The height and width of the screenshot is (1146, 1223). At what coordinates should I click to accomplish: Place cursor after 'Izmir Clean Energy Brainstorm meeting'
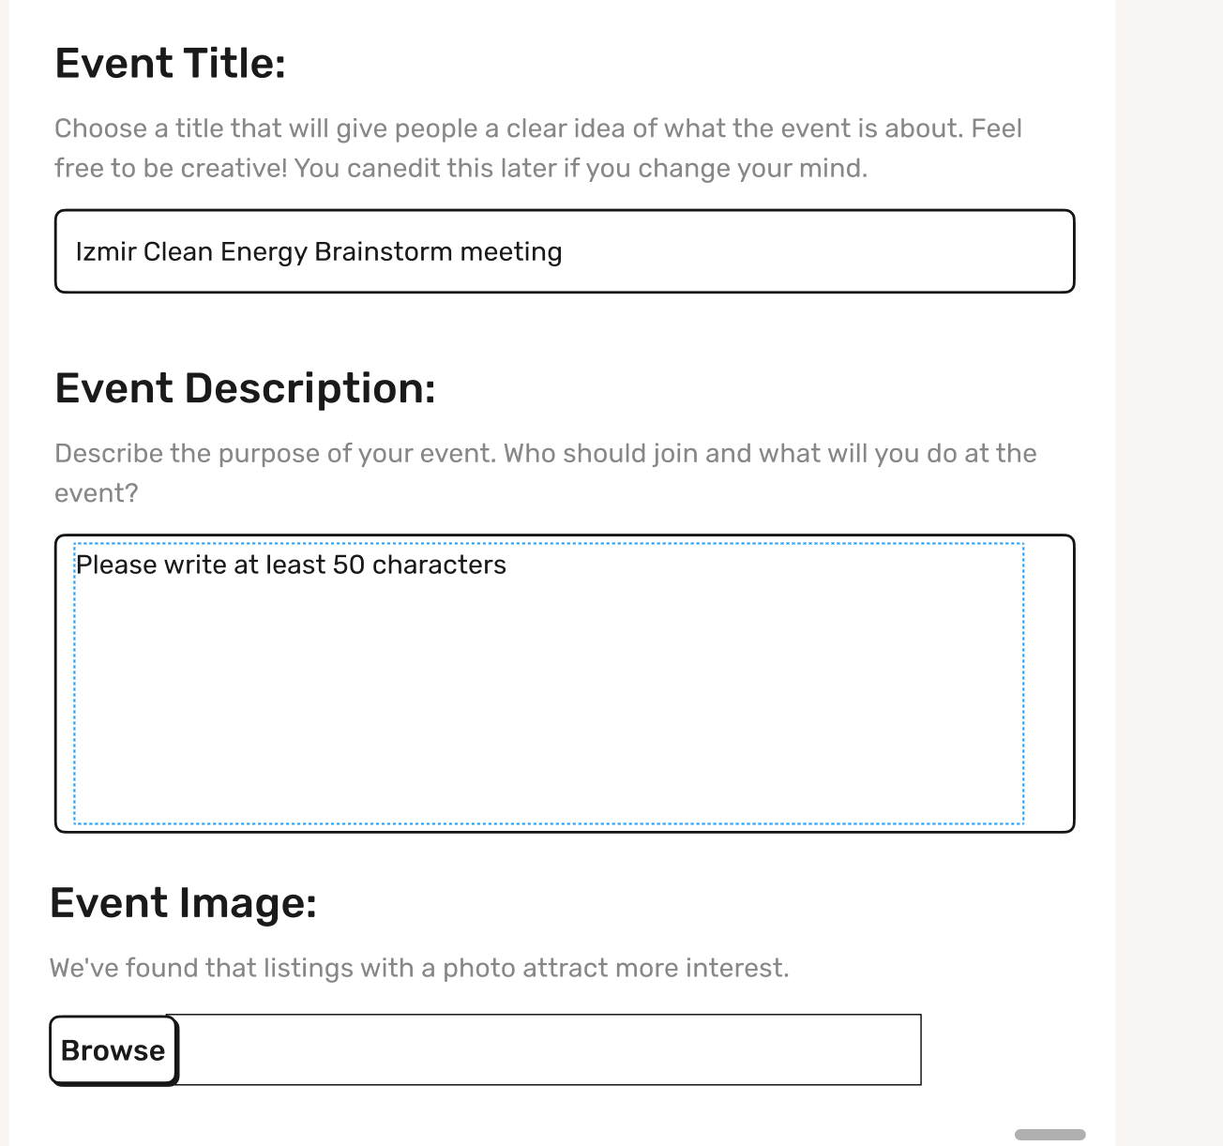tap(561, 251)
